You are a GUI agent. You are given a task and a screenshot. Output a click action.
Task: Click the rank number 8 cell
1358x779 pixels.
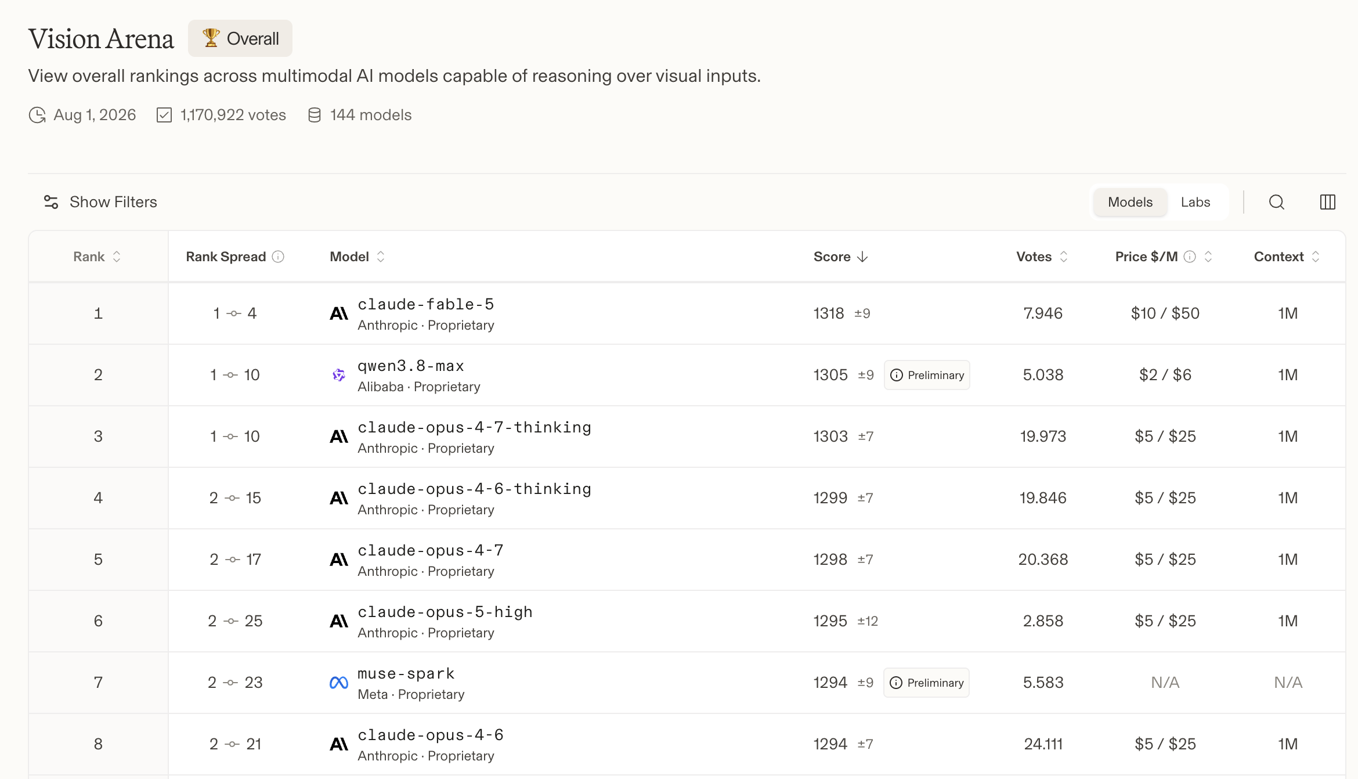(x=98, y=744)
